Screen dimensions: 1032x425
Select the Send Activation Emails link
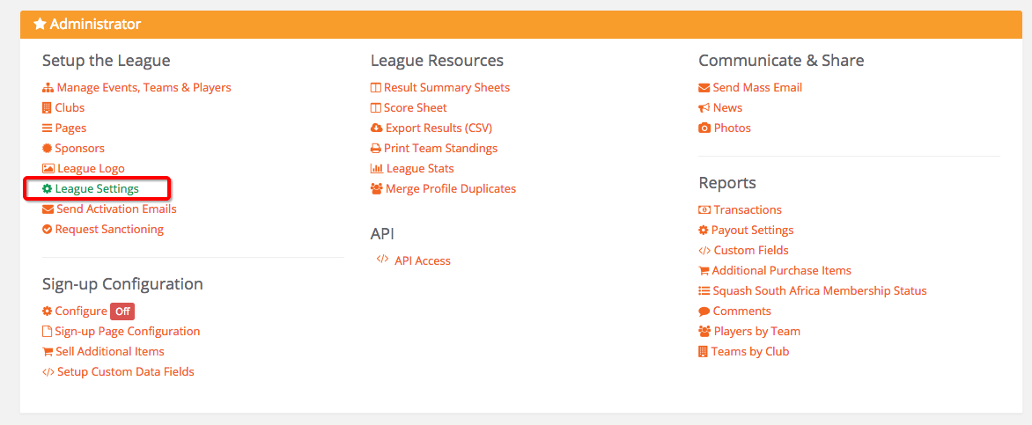click(116, 209)
